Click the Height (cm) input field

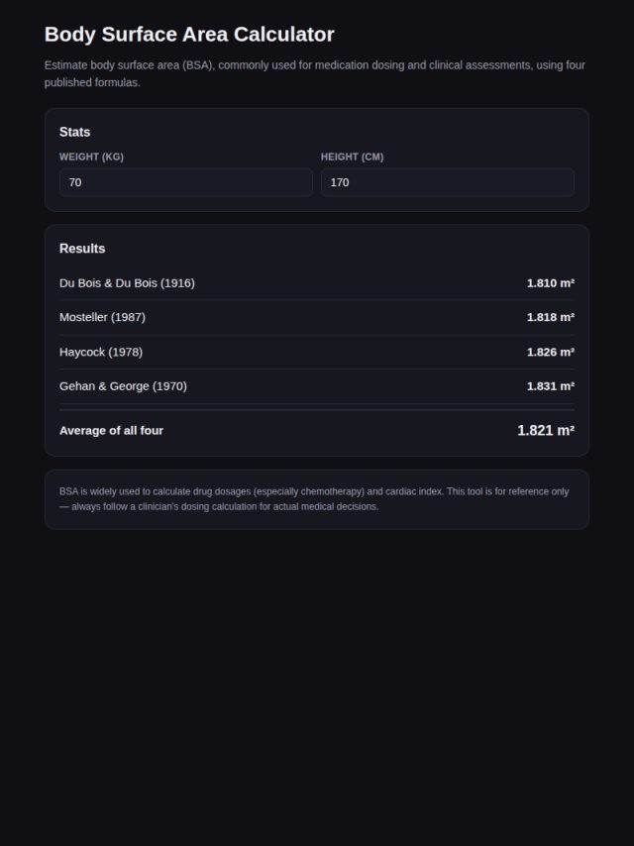(x=448, y=182)
